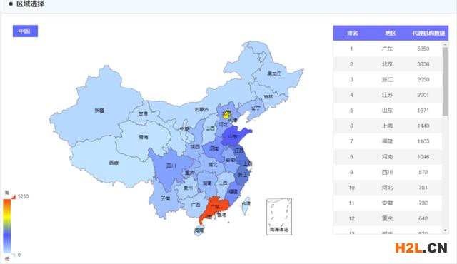Open the 南海诸岛 inset map
The width and height of the screenshot is (457, 264).
[x=279, y=217]
